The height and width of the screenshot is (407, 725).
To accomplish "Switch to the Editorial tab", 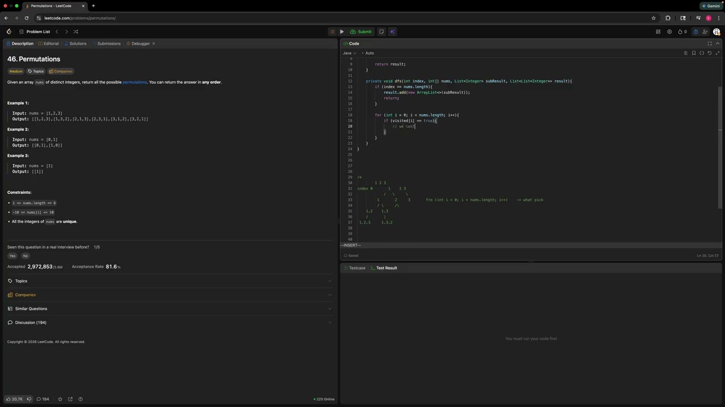I will pos(48,44).
